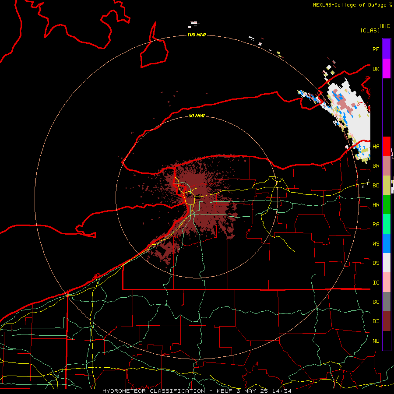
Task: Pick the mint green RA legend swatch
Action: pyautogui.click(x=387, y=224)
